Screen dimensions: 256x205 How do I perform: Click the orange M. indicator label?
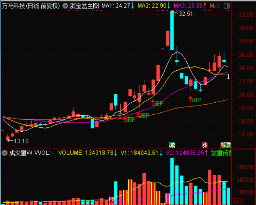click(212, 6)
